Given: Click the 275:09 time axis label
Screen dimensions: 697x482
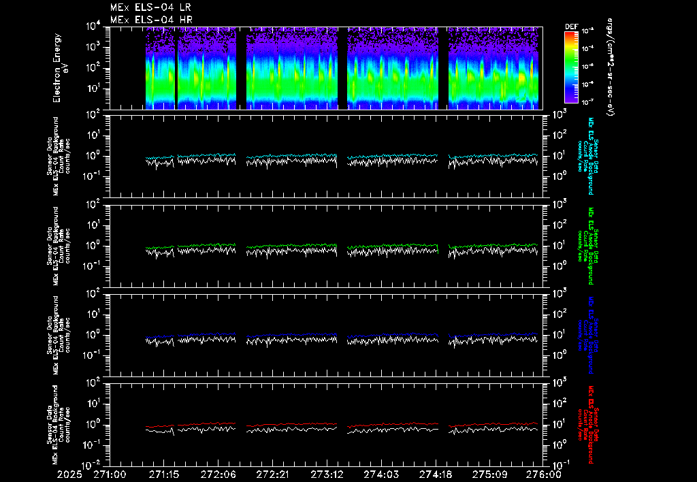Looking at the screenshot, I should [489, 475].
